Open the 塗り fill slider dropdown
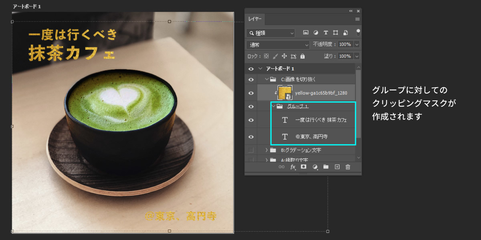The width and height of the screenshot is (481, 240). click(x=357, y=56)
